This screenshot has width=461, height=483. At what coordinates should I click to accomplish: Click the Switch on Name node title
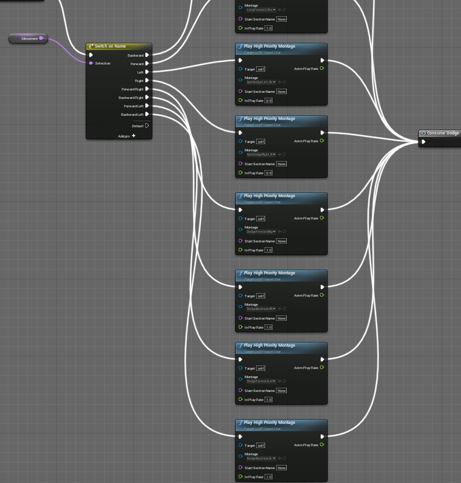pyautogui.click(x=111, y=46)
